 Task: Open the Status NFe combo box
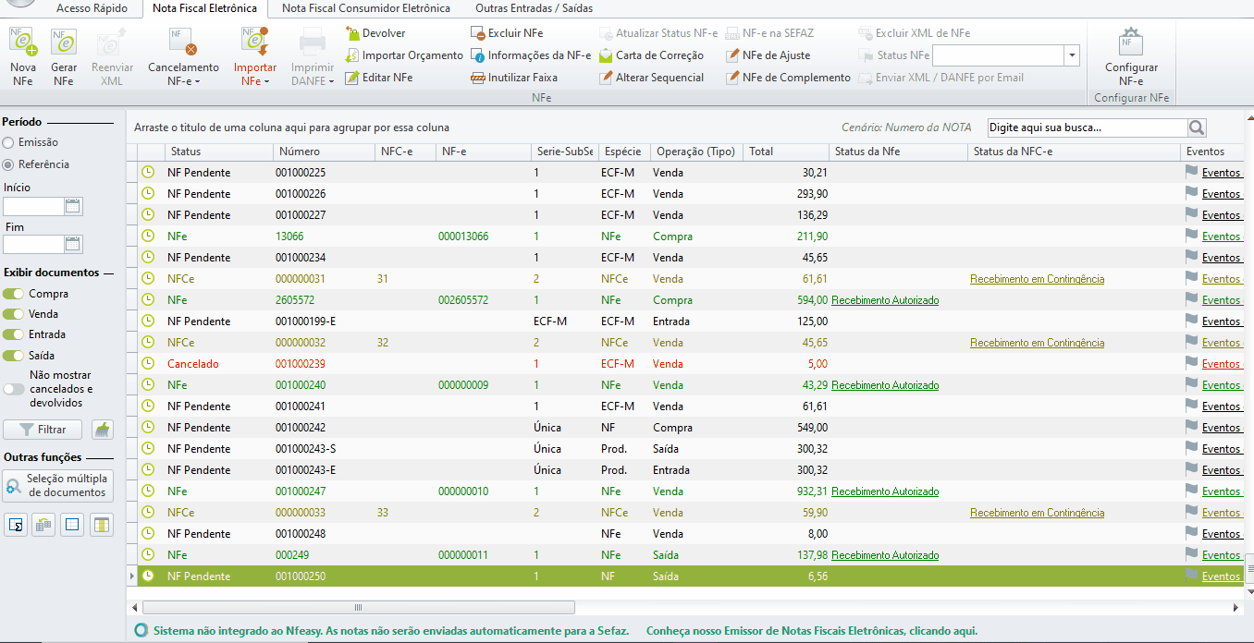pos(1072,55)
